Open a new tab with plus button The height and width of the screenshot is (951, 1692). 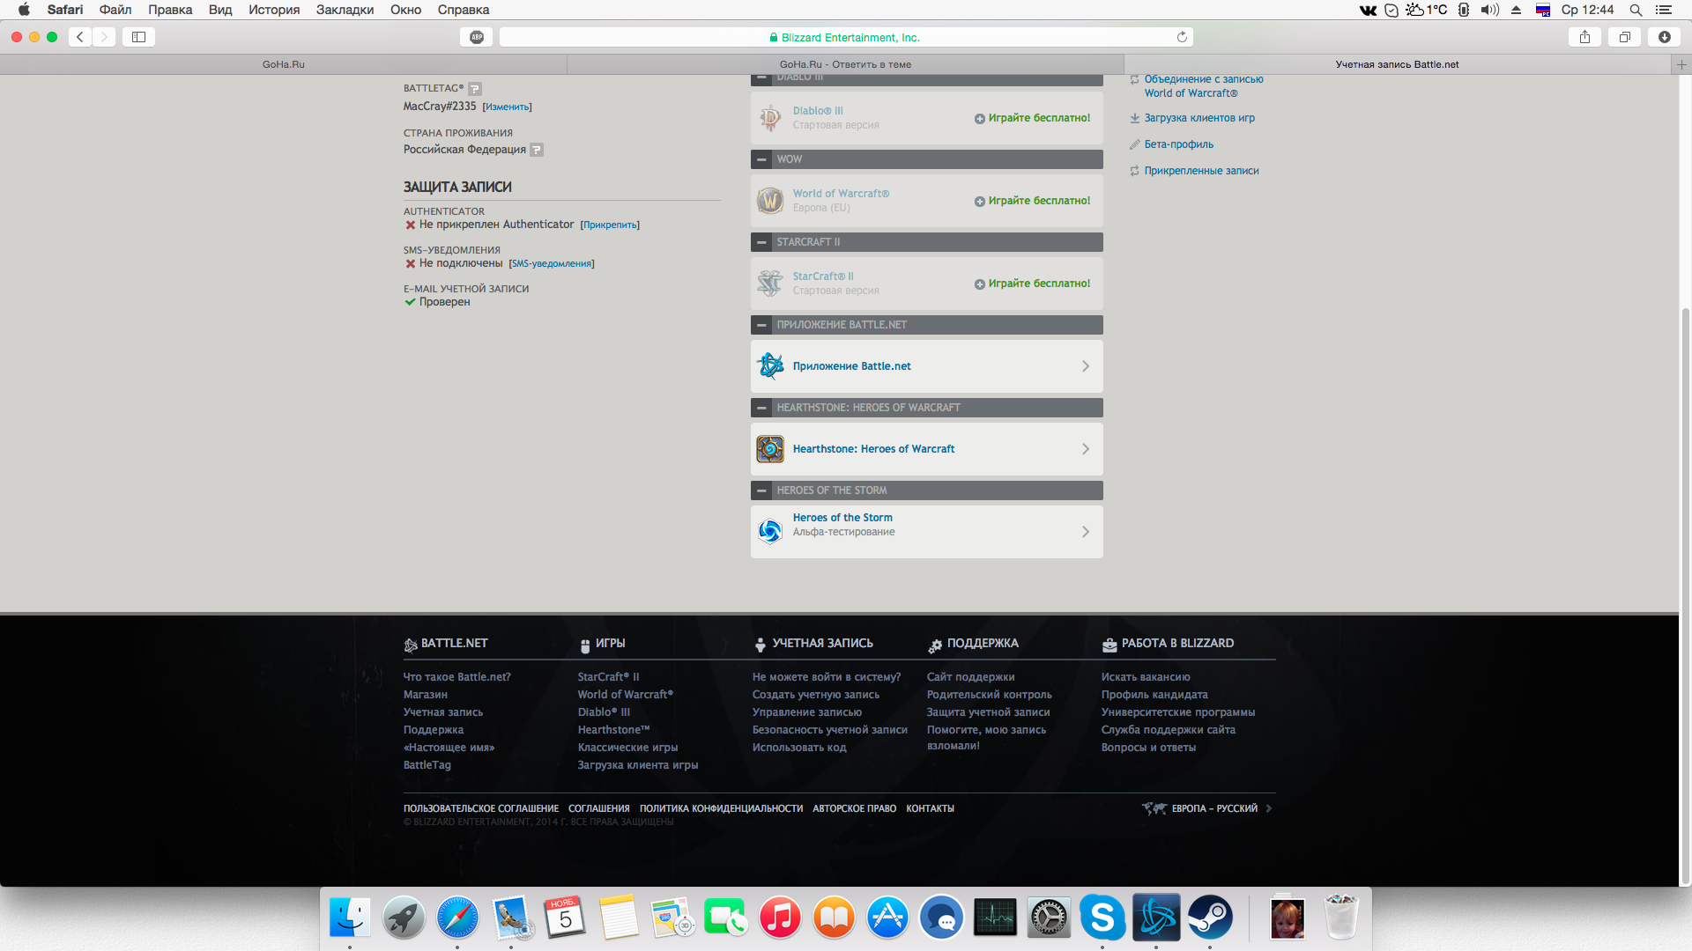point(1681,64)
